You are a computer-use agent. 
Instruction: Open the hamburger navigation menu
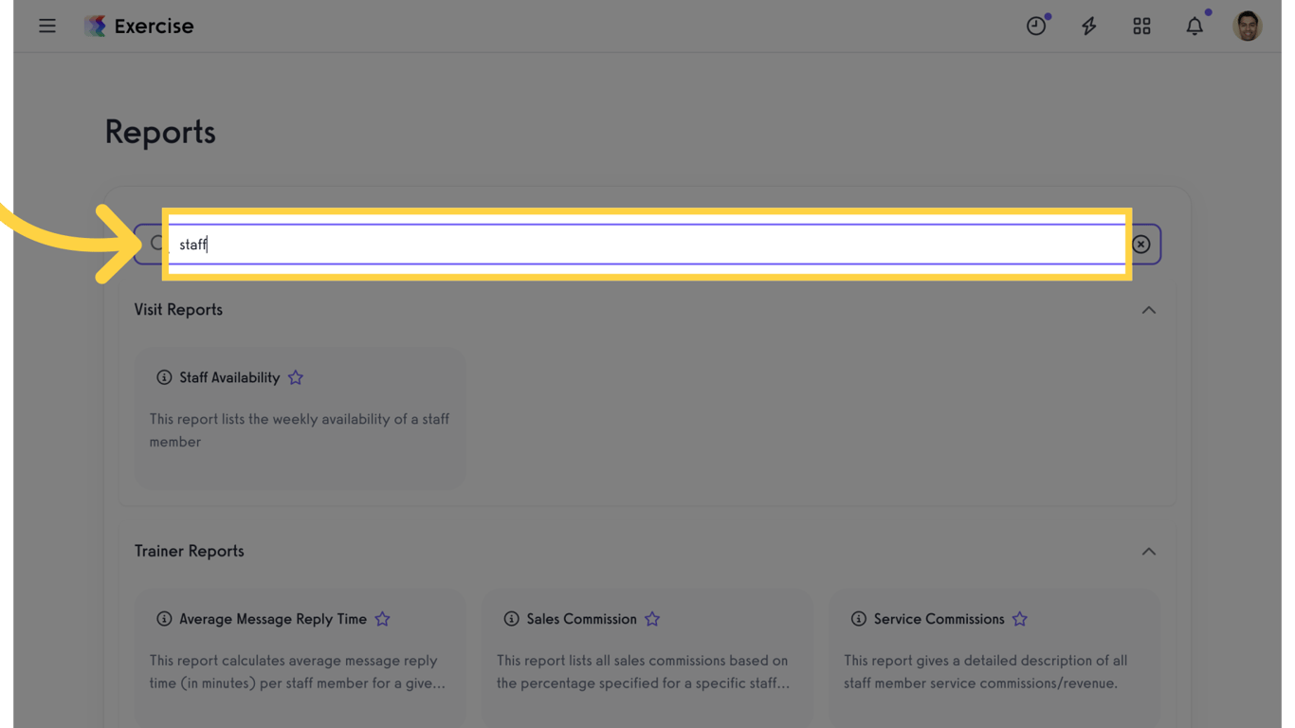click(x=47, y=26)
